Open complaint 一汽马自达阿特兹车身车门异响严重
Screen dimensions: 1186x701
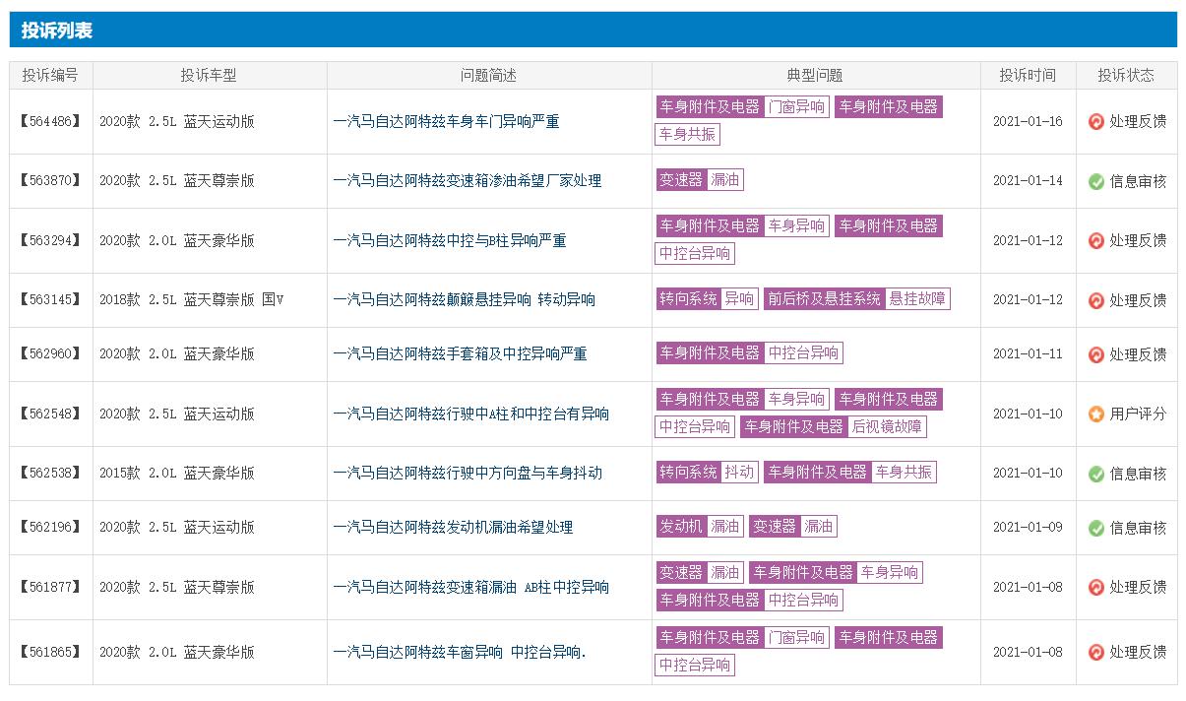click(446, 121)
